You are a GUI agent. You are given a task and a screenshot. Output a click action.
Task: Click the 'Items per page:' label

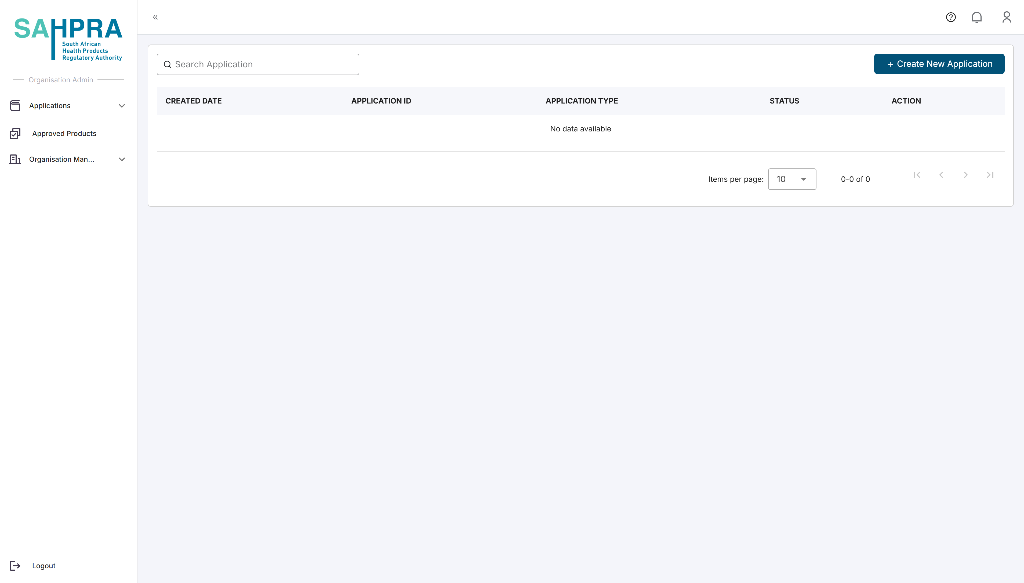click(736, 179)
